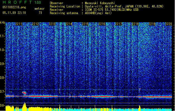This screenshot has width=175, height=111.
Task: Click the date stamp 05.11.09 22:10
Action: pyautogui.click(x=14, y=13)
